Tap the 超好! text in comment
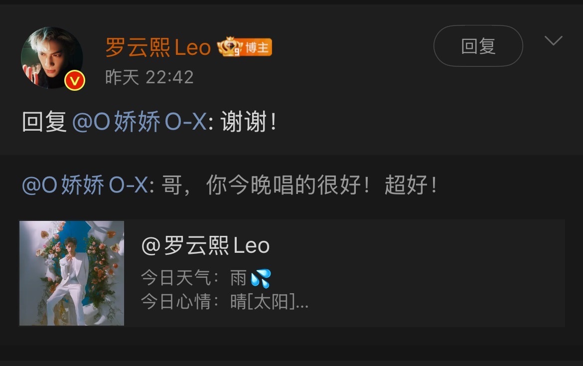This screenshot has height=366, width=583. 411,185
